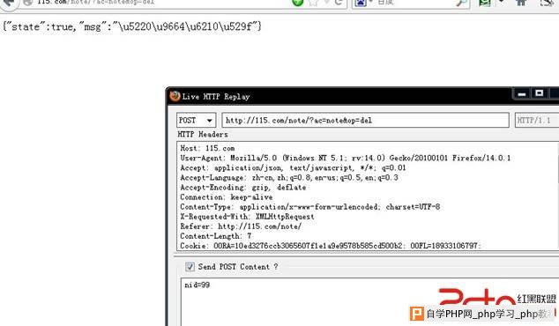Click the browser back arrow button
The image size is (559, 326).
pyautogui.click(x=8, y=2)
